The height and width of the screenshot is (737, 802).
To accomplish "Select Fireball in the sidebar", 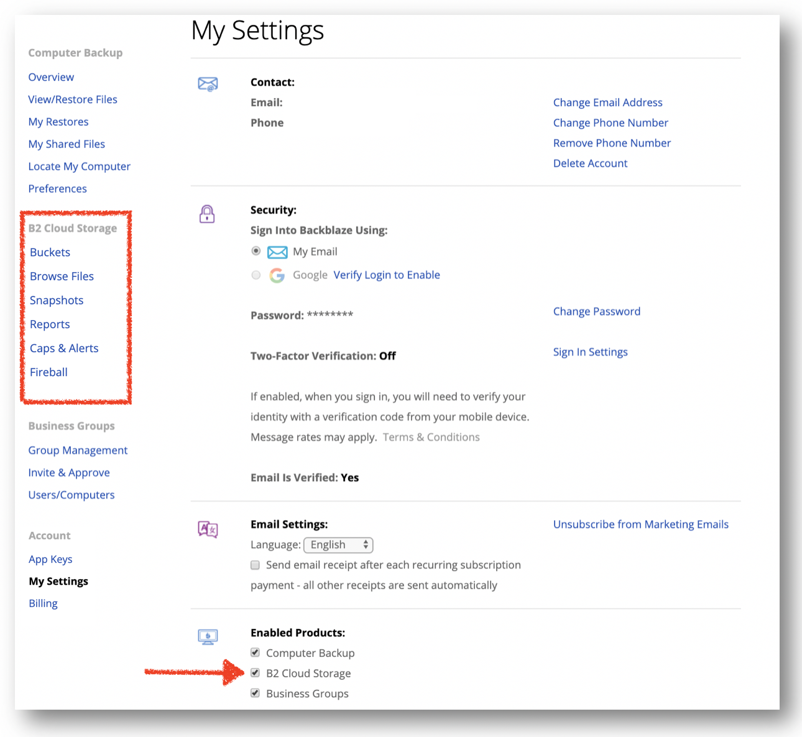I will click(x=48, y=372).
